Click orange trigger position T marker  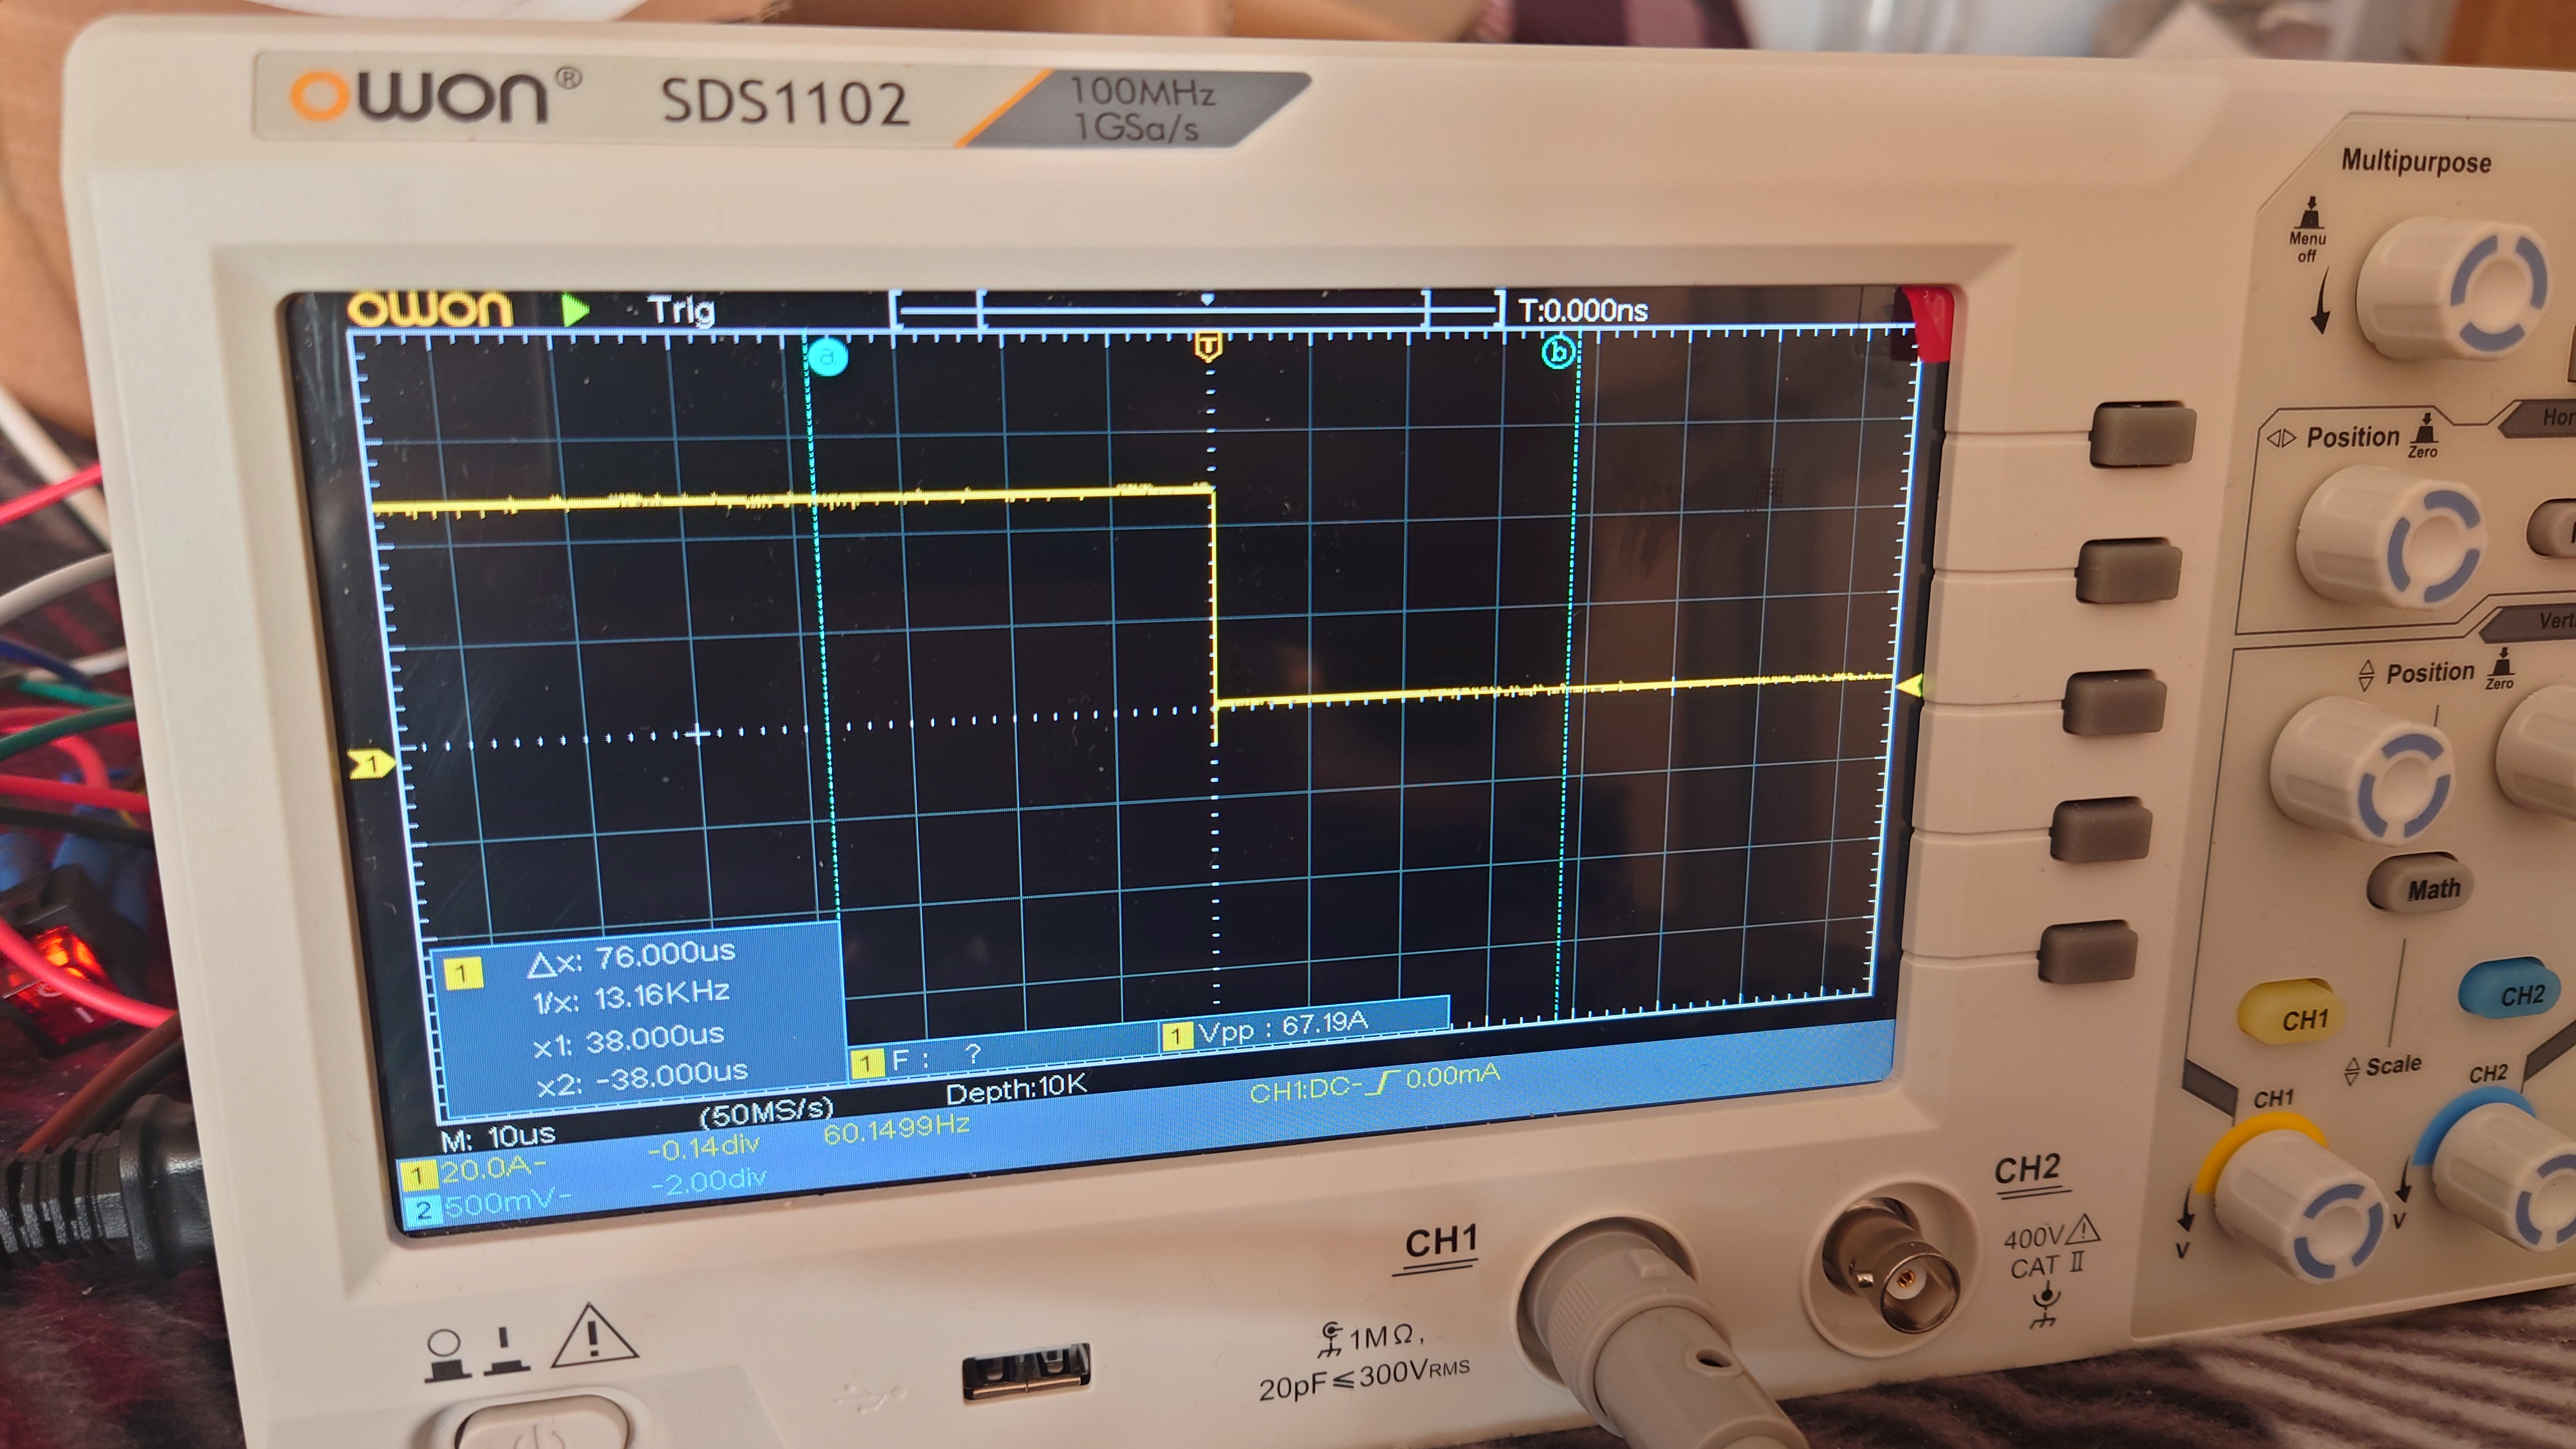point(1208,347)
